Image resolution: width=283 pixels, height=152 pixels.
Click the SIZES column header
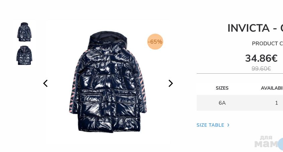(x=222, y=88)
